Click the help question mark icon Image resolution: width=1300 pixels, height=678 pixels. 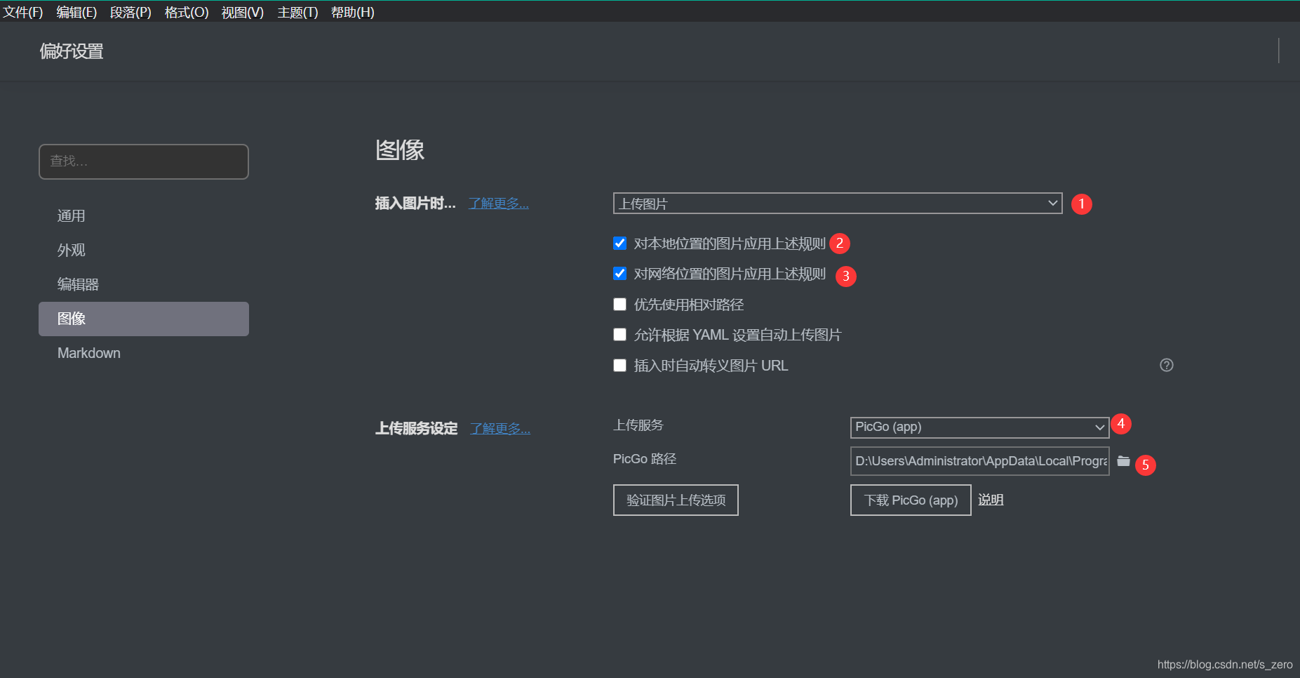pyautogui.click(x=1166, y=365)
